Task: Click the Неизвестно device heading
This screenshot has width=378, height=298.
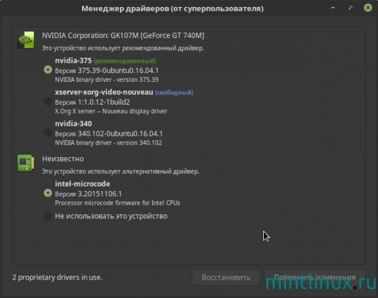Action: coord(63,159)
